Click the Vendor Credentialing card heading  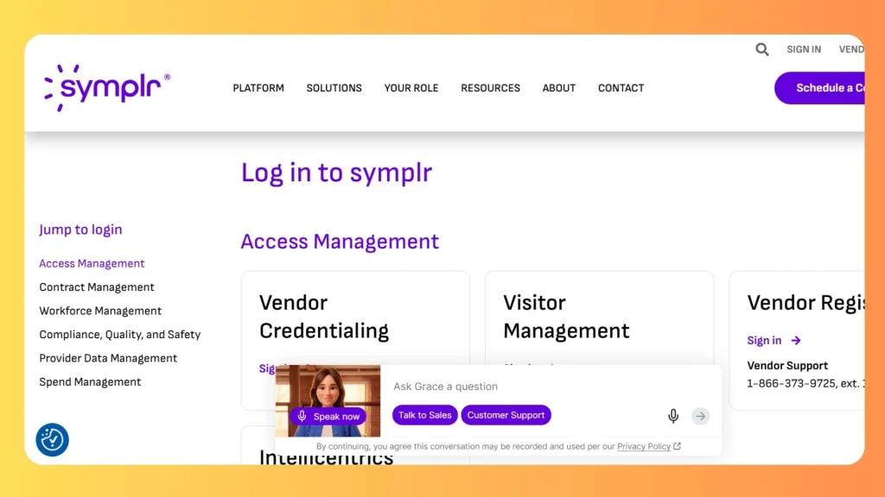tap(324, 317)
